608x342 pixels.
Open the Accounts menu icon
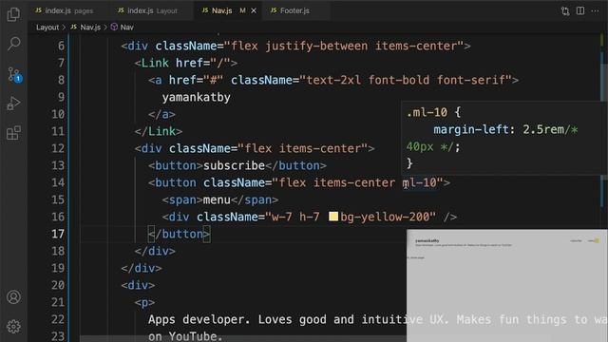tap(13, 297)
